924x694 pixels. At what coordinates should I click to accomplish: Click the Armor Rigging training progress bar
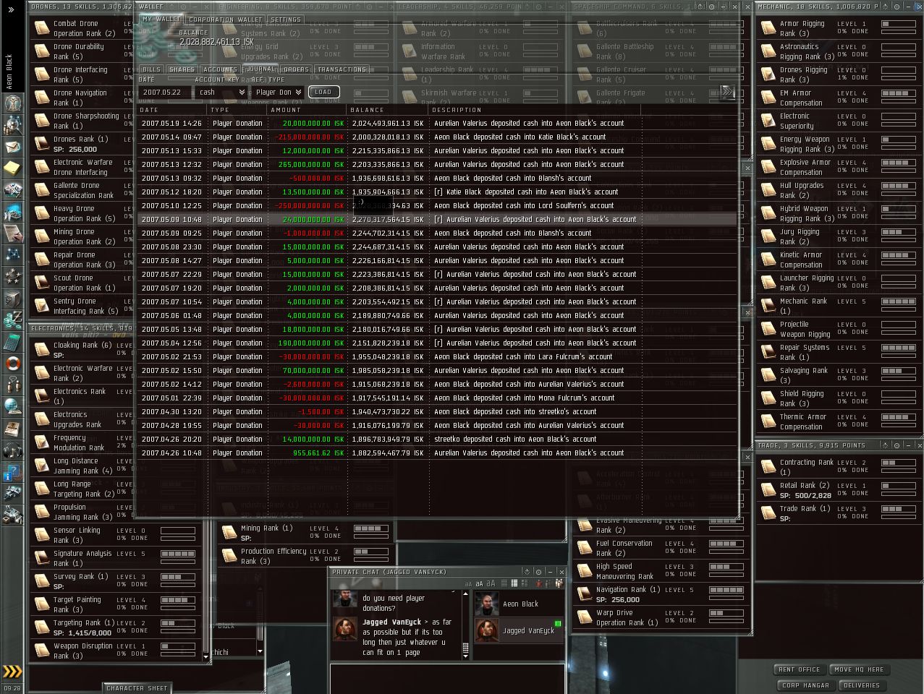pos(898,24)
